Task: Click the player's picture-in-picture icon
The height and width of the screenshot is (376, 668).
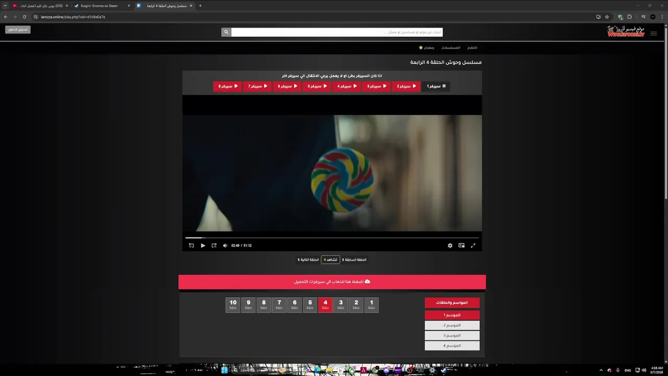Action: coord(461,245)
